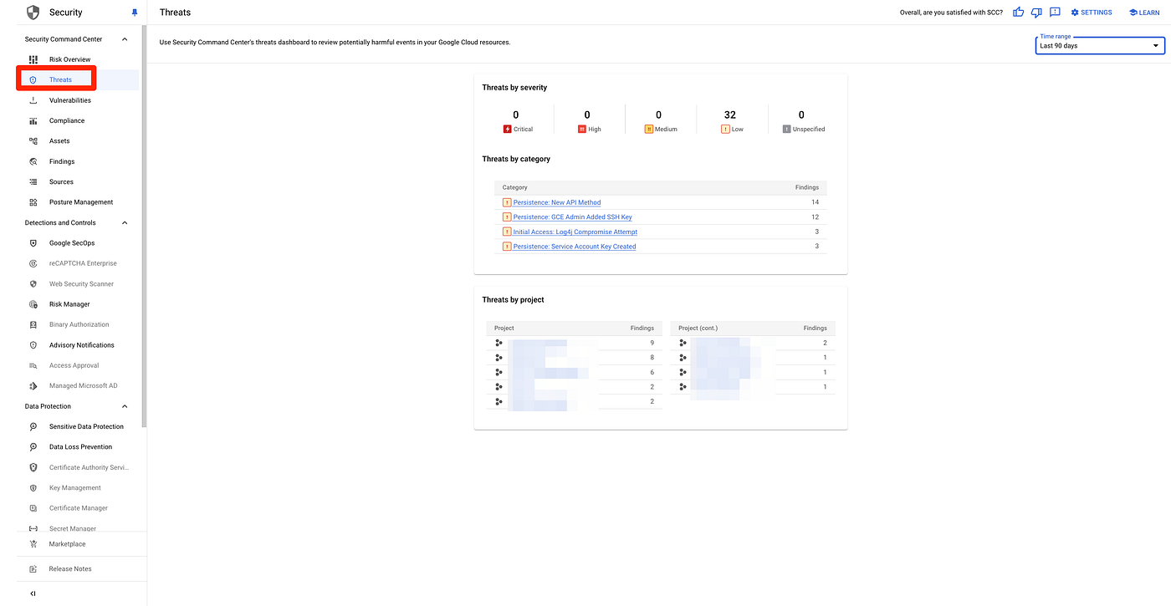
Task: Click the Findings search icon
Action: point(33,161)
